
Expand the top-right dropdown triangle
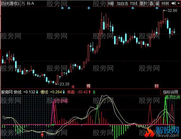[x=178, y=3]
